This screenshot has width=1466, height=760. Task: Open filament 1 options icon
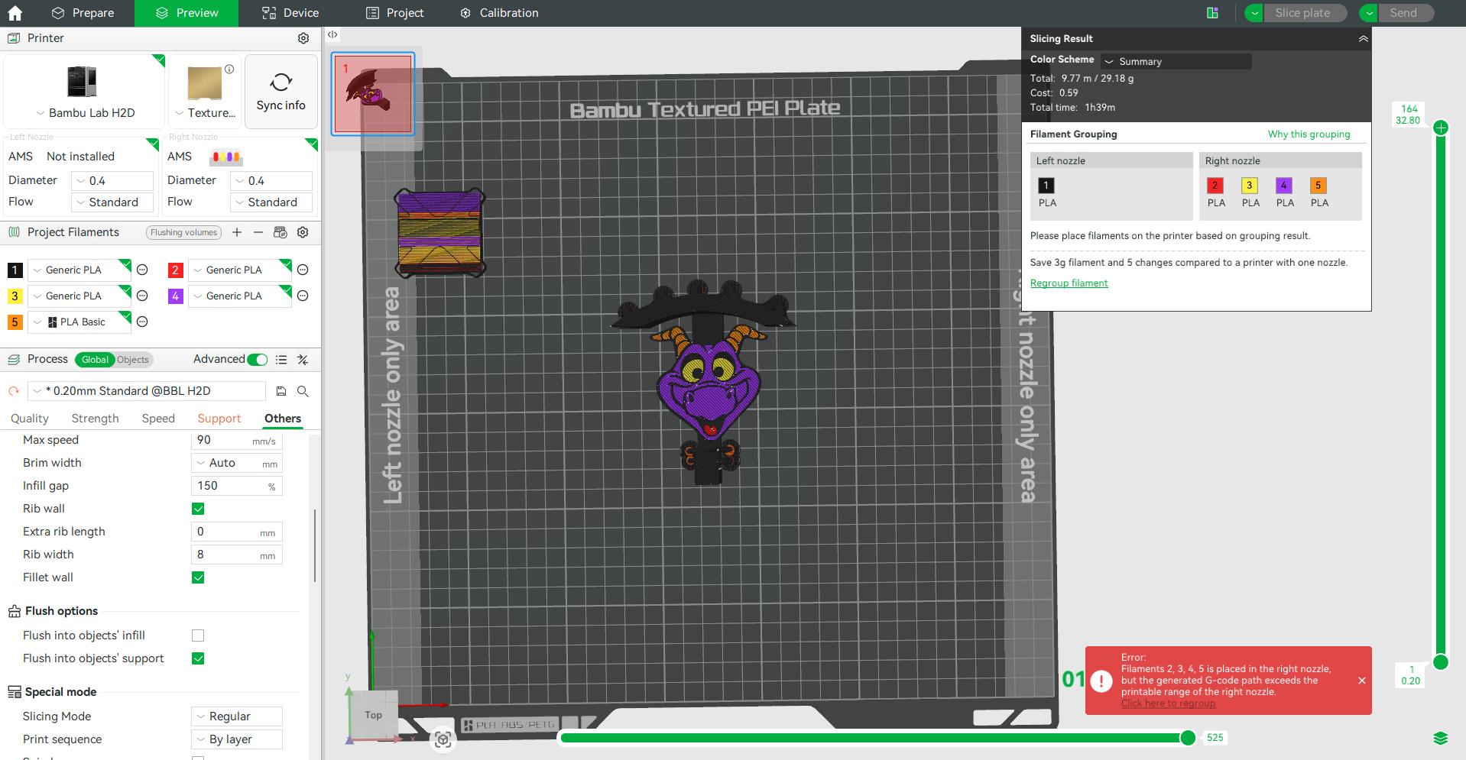[x=142, y=270]
